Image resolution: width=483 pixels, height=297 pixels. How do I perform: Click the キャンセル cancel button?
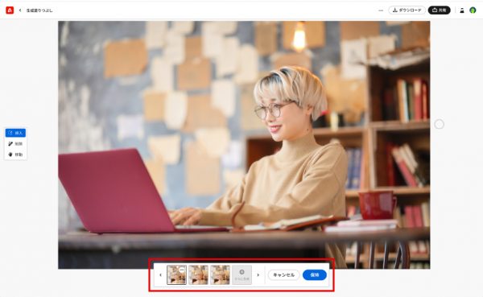pos(283,274)
